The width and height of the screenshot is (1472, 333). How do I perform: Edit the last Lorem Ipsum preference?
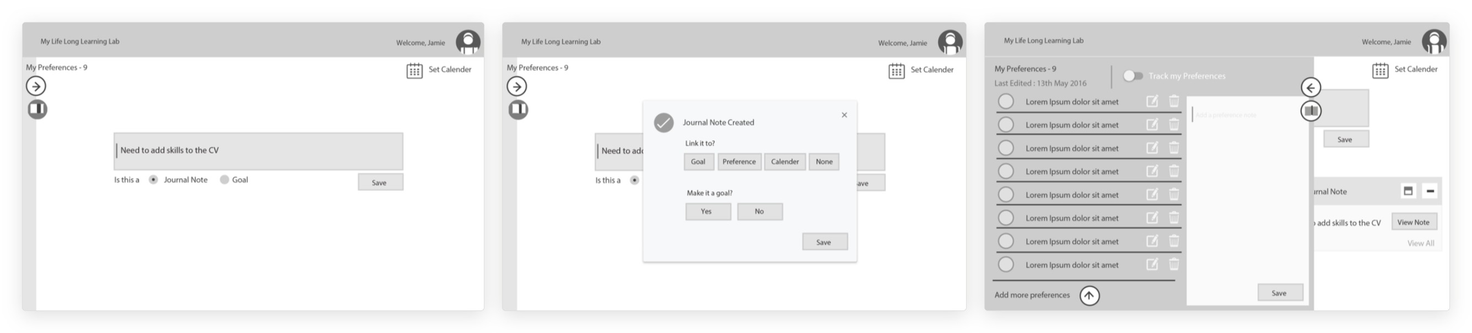click(1152, 264)
